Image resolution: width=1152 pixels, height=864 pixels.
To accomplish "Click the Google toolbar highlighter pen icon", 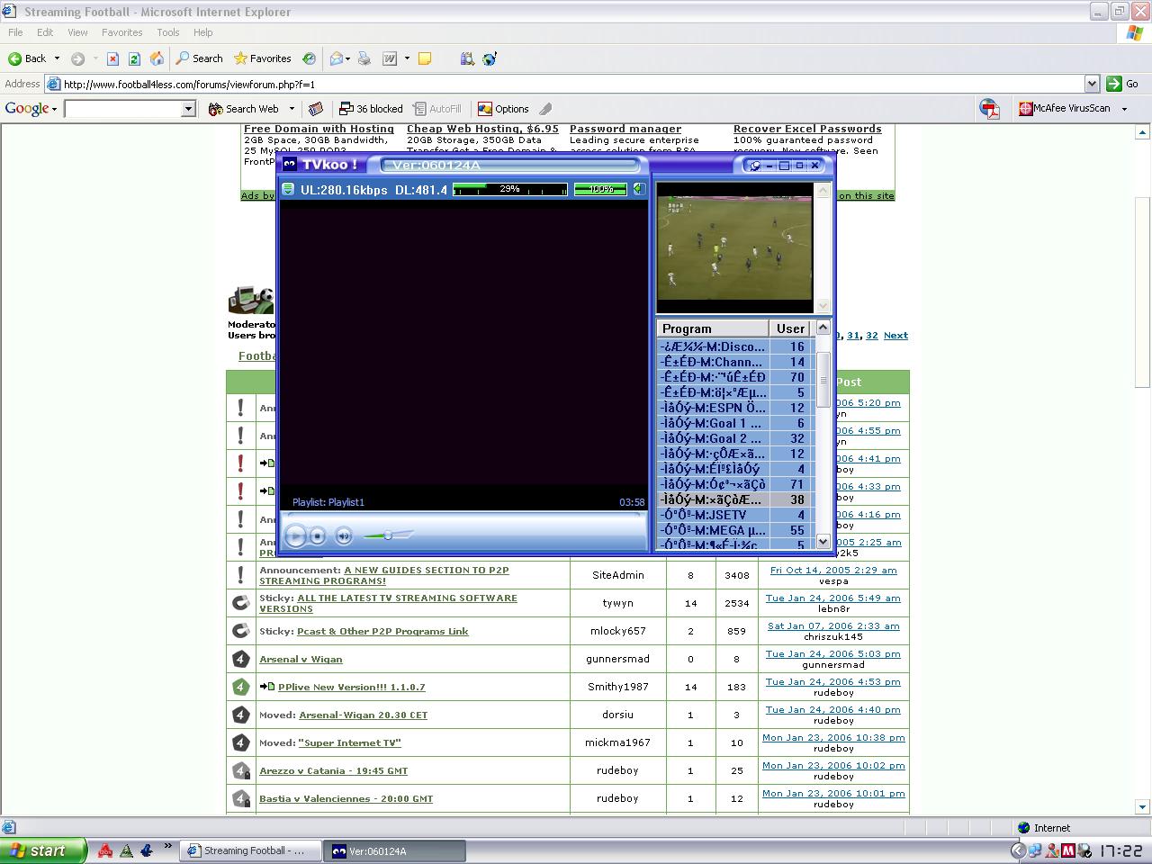I will pyautogui.click(x=545, y=109).
